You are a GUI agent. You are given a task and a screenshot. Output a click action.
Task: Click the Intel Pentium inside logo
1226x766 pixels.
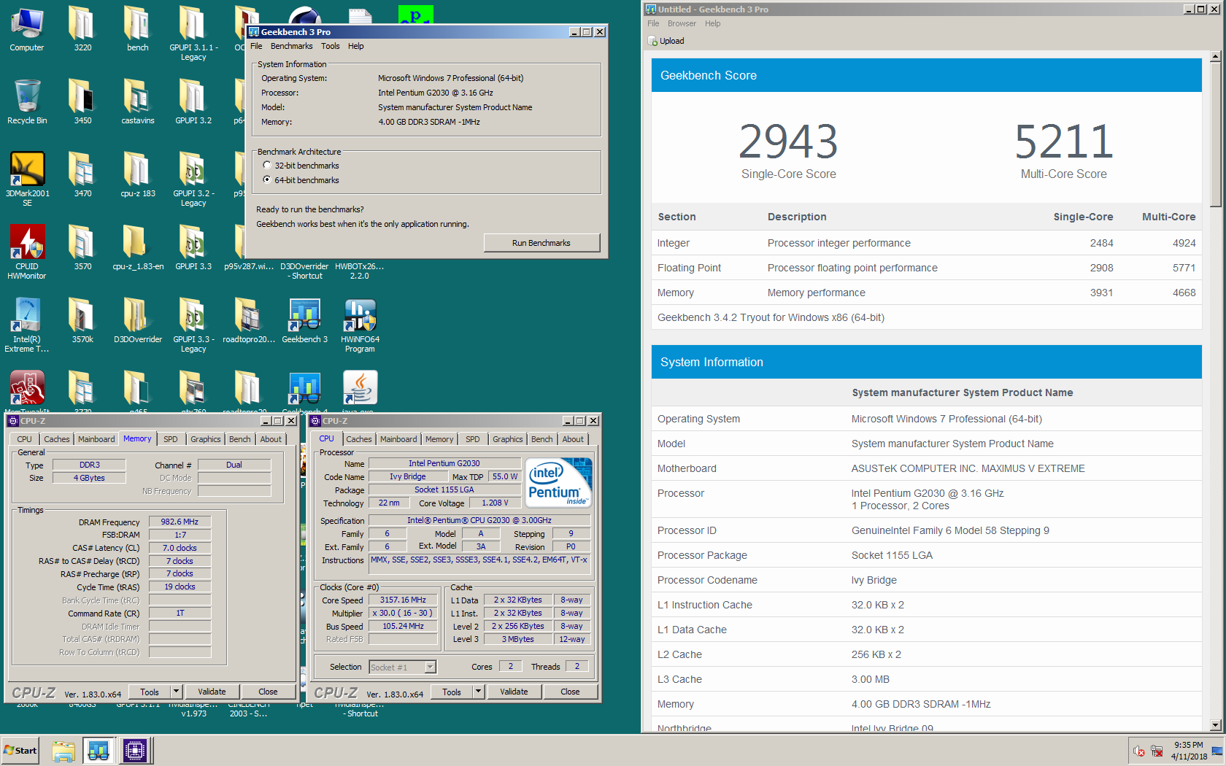558,482
